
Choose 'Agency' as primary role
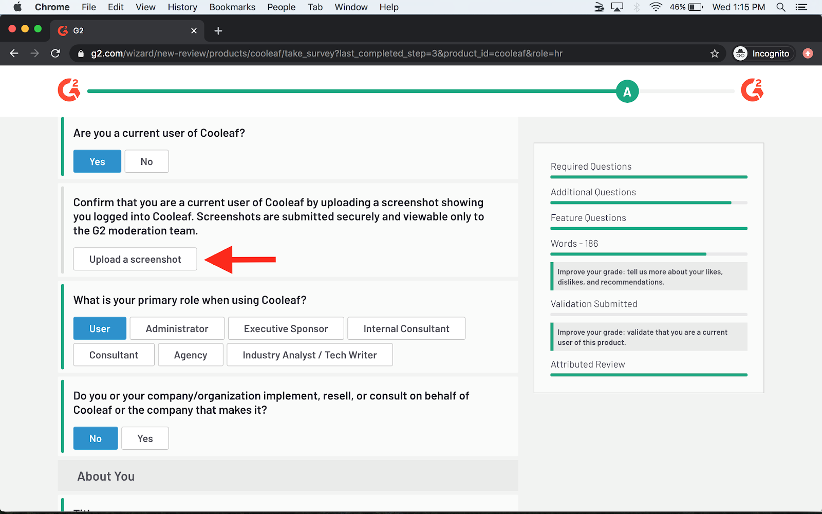(191, 355)
